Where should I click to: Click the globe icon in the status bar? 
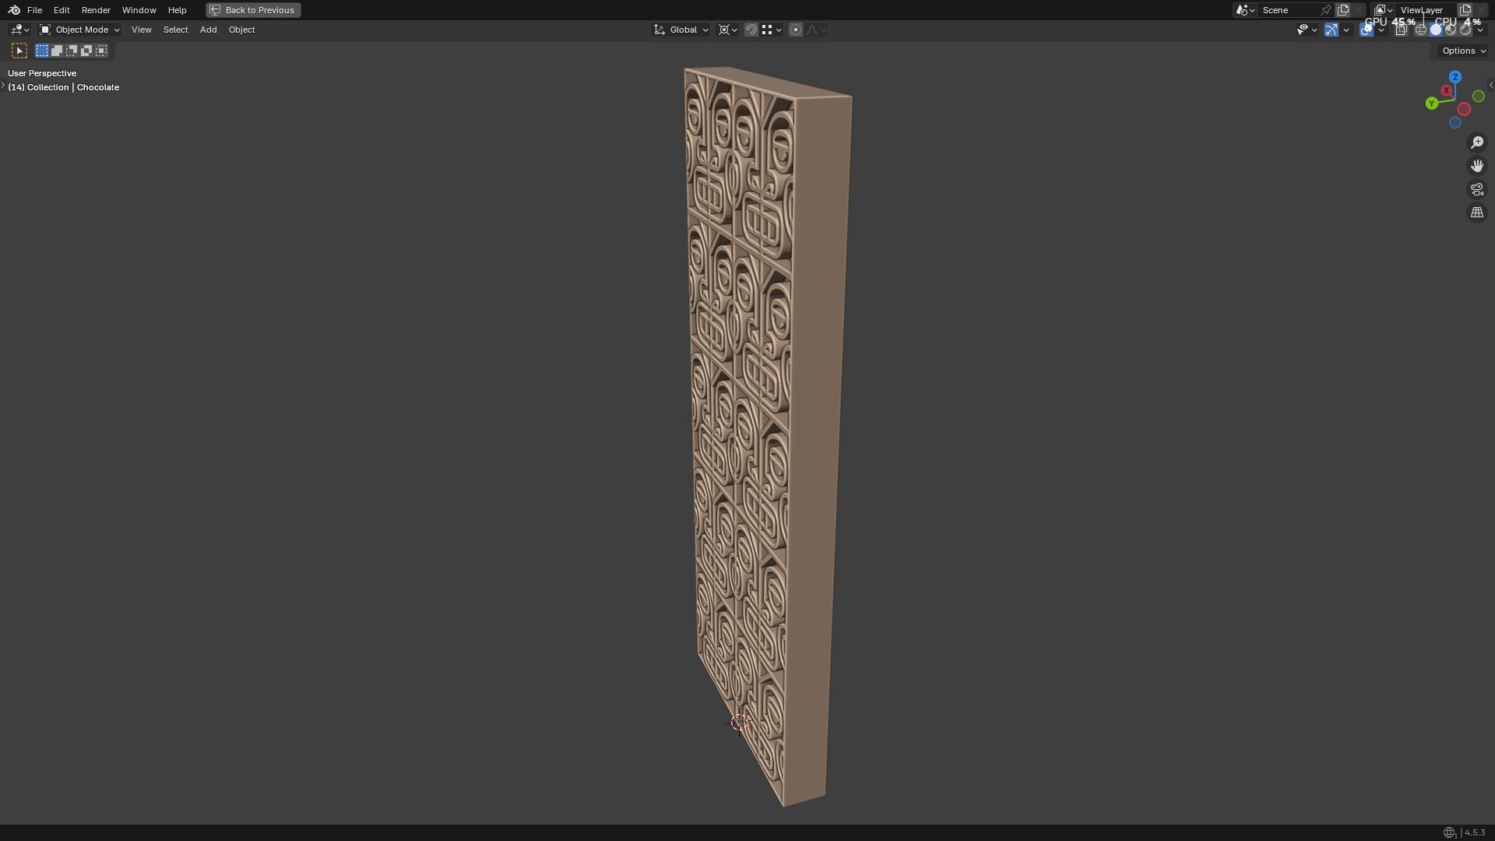point(1449,832)
